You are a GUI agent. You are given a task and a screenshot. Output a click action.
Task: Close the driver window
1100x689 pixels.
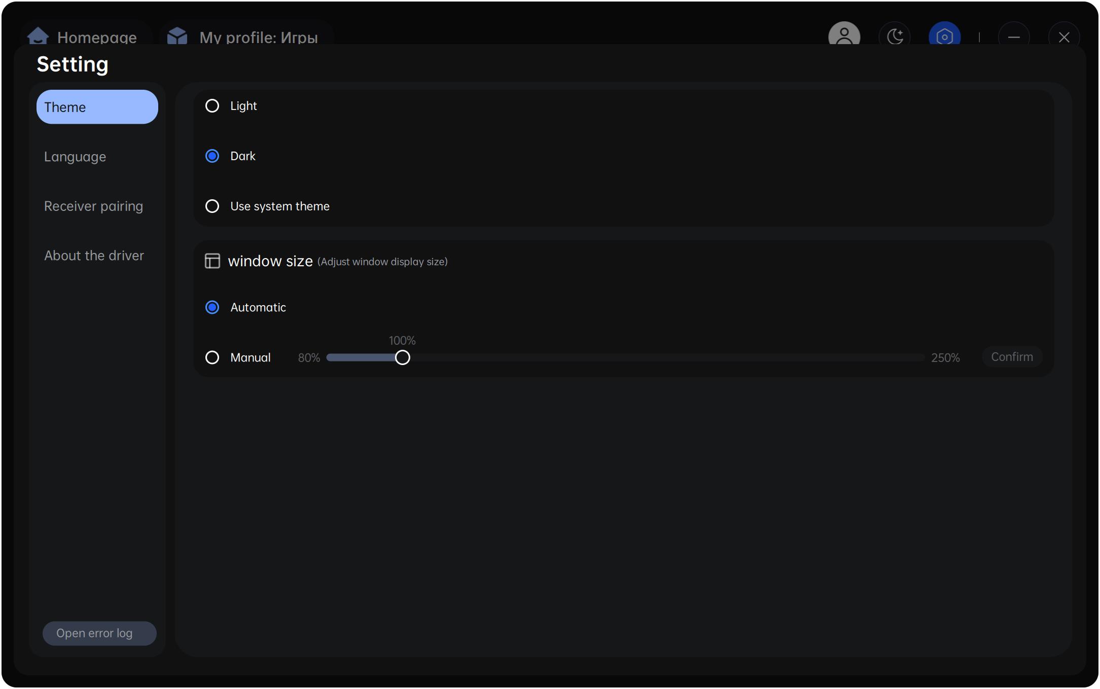click(1064, 37)
